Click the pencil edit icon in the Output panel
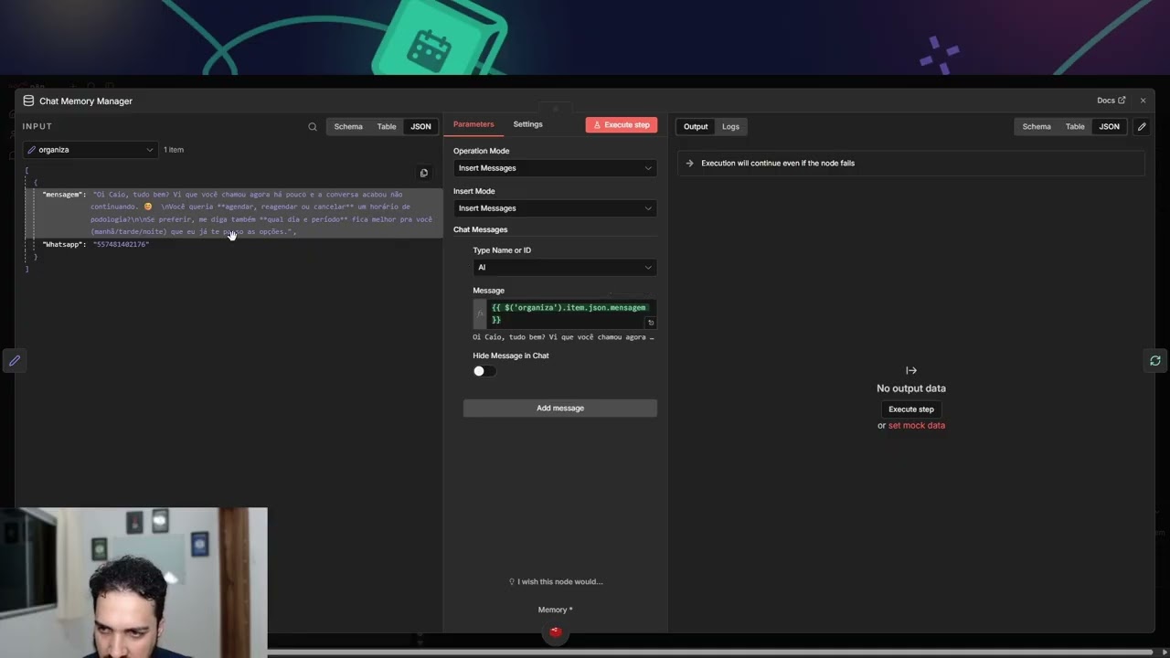This screenshot has width=1170, height=658. tap(1142, 127)
